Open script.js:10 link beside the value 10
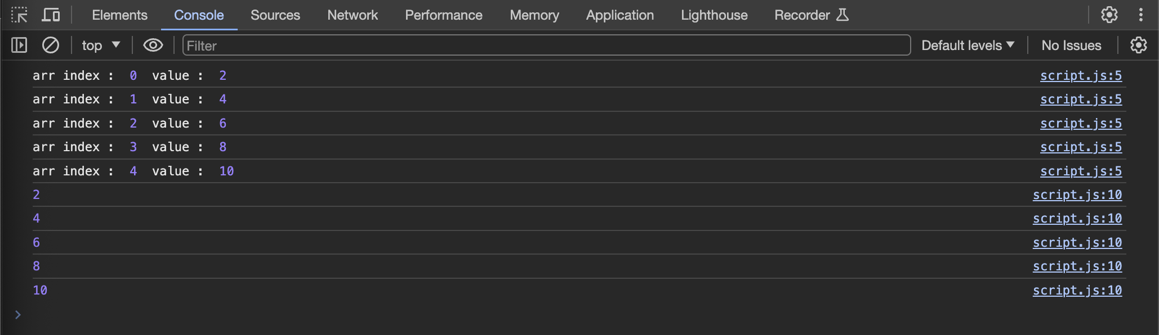The width and height of the screenshot is (1159, 335). point(1077,290)
